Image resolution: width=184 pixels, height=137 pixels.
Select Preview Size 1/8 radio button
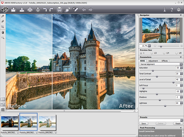176,53
